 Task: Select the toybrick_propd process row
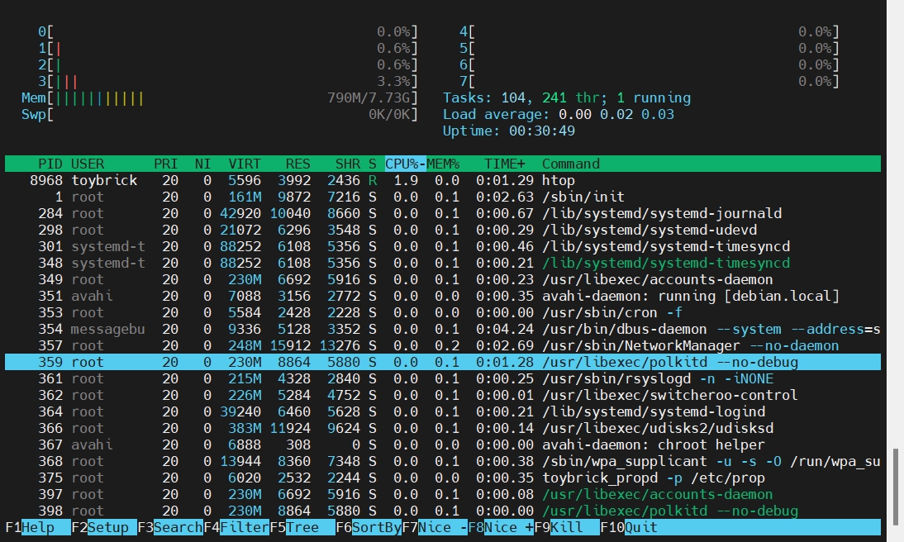coord(443,478)
